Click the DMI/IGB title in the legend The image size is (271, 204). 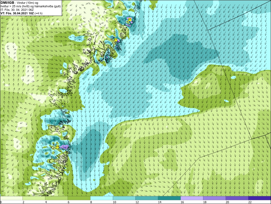7,3
